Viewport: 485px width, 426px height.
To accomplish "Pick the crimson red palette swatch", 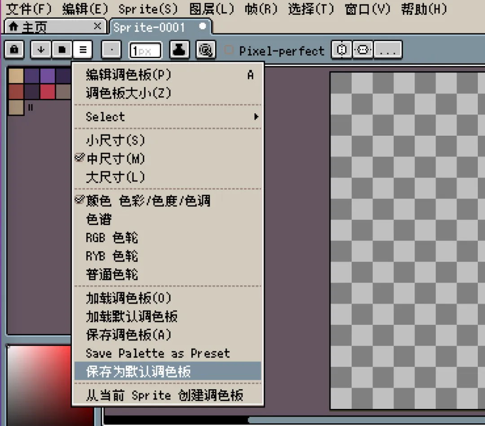I will 48,92.
